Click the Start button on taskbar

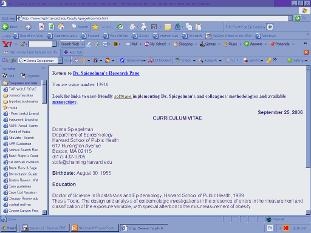pos(9,228)
